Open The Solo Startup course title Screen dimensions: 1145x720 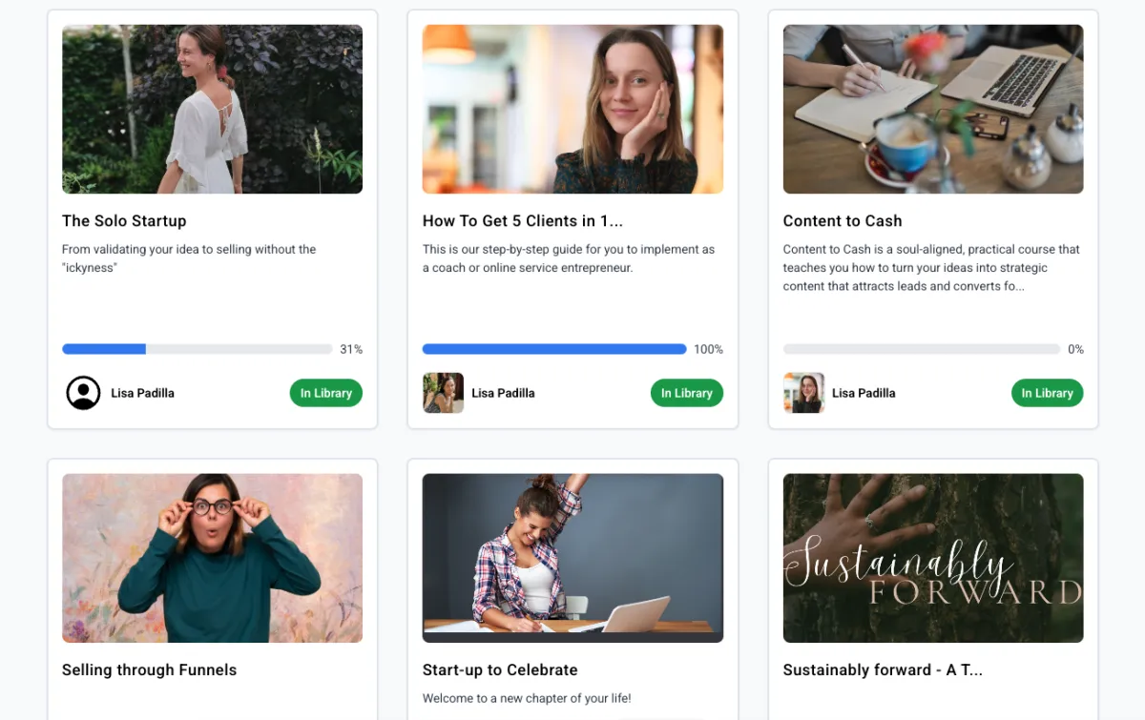click(124, 221)
